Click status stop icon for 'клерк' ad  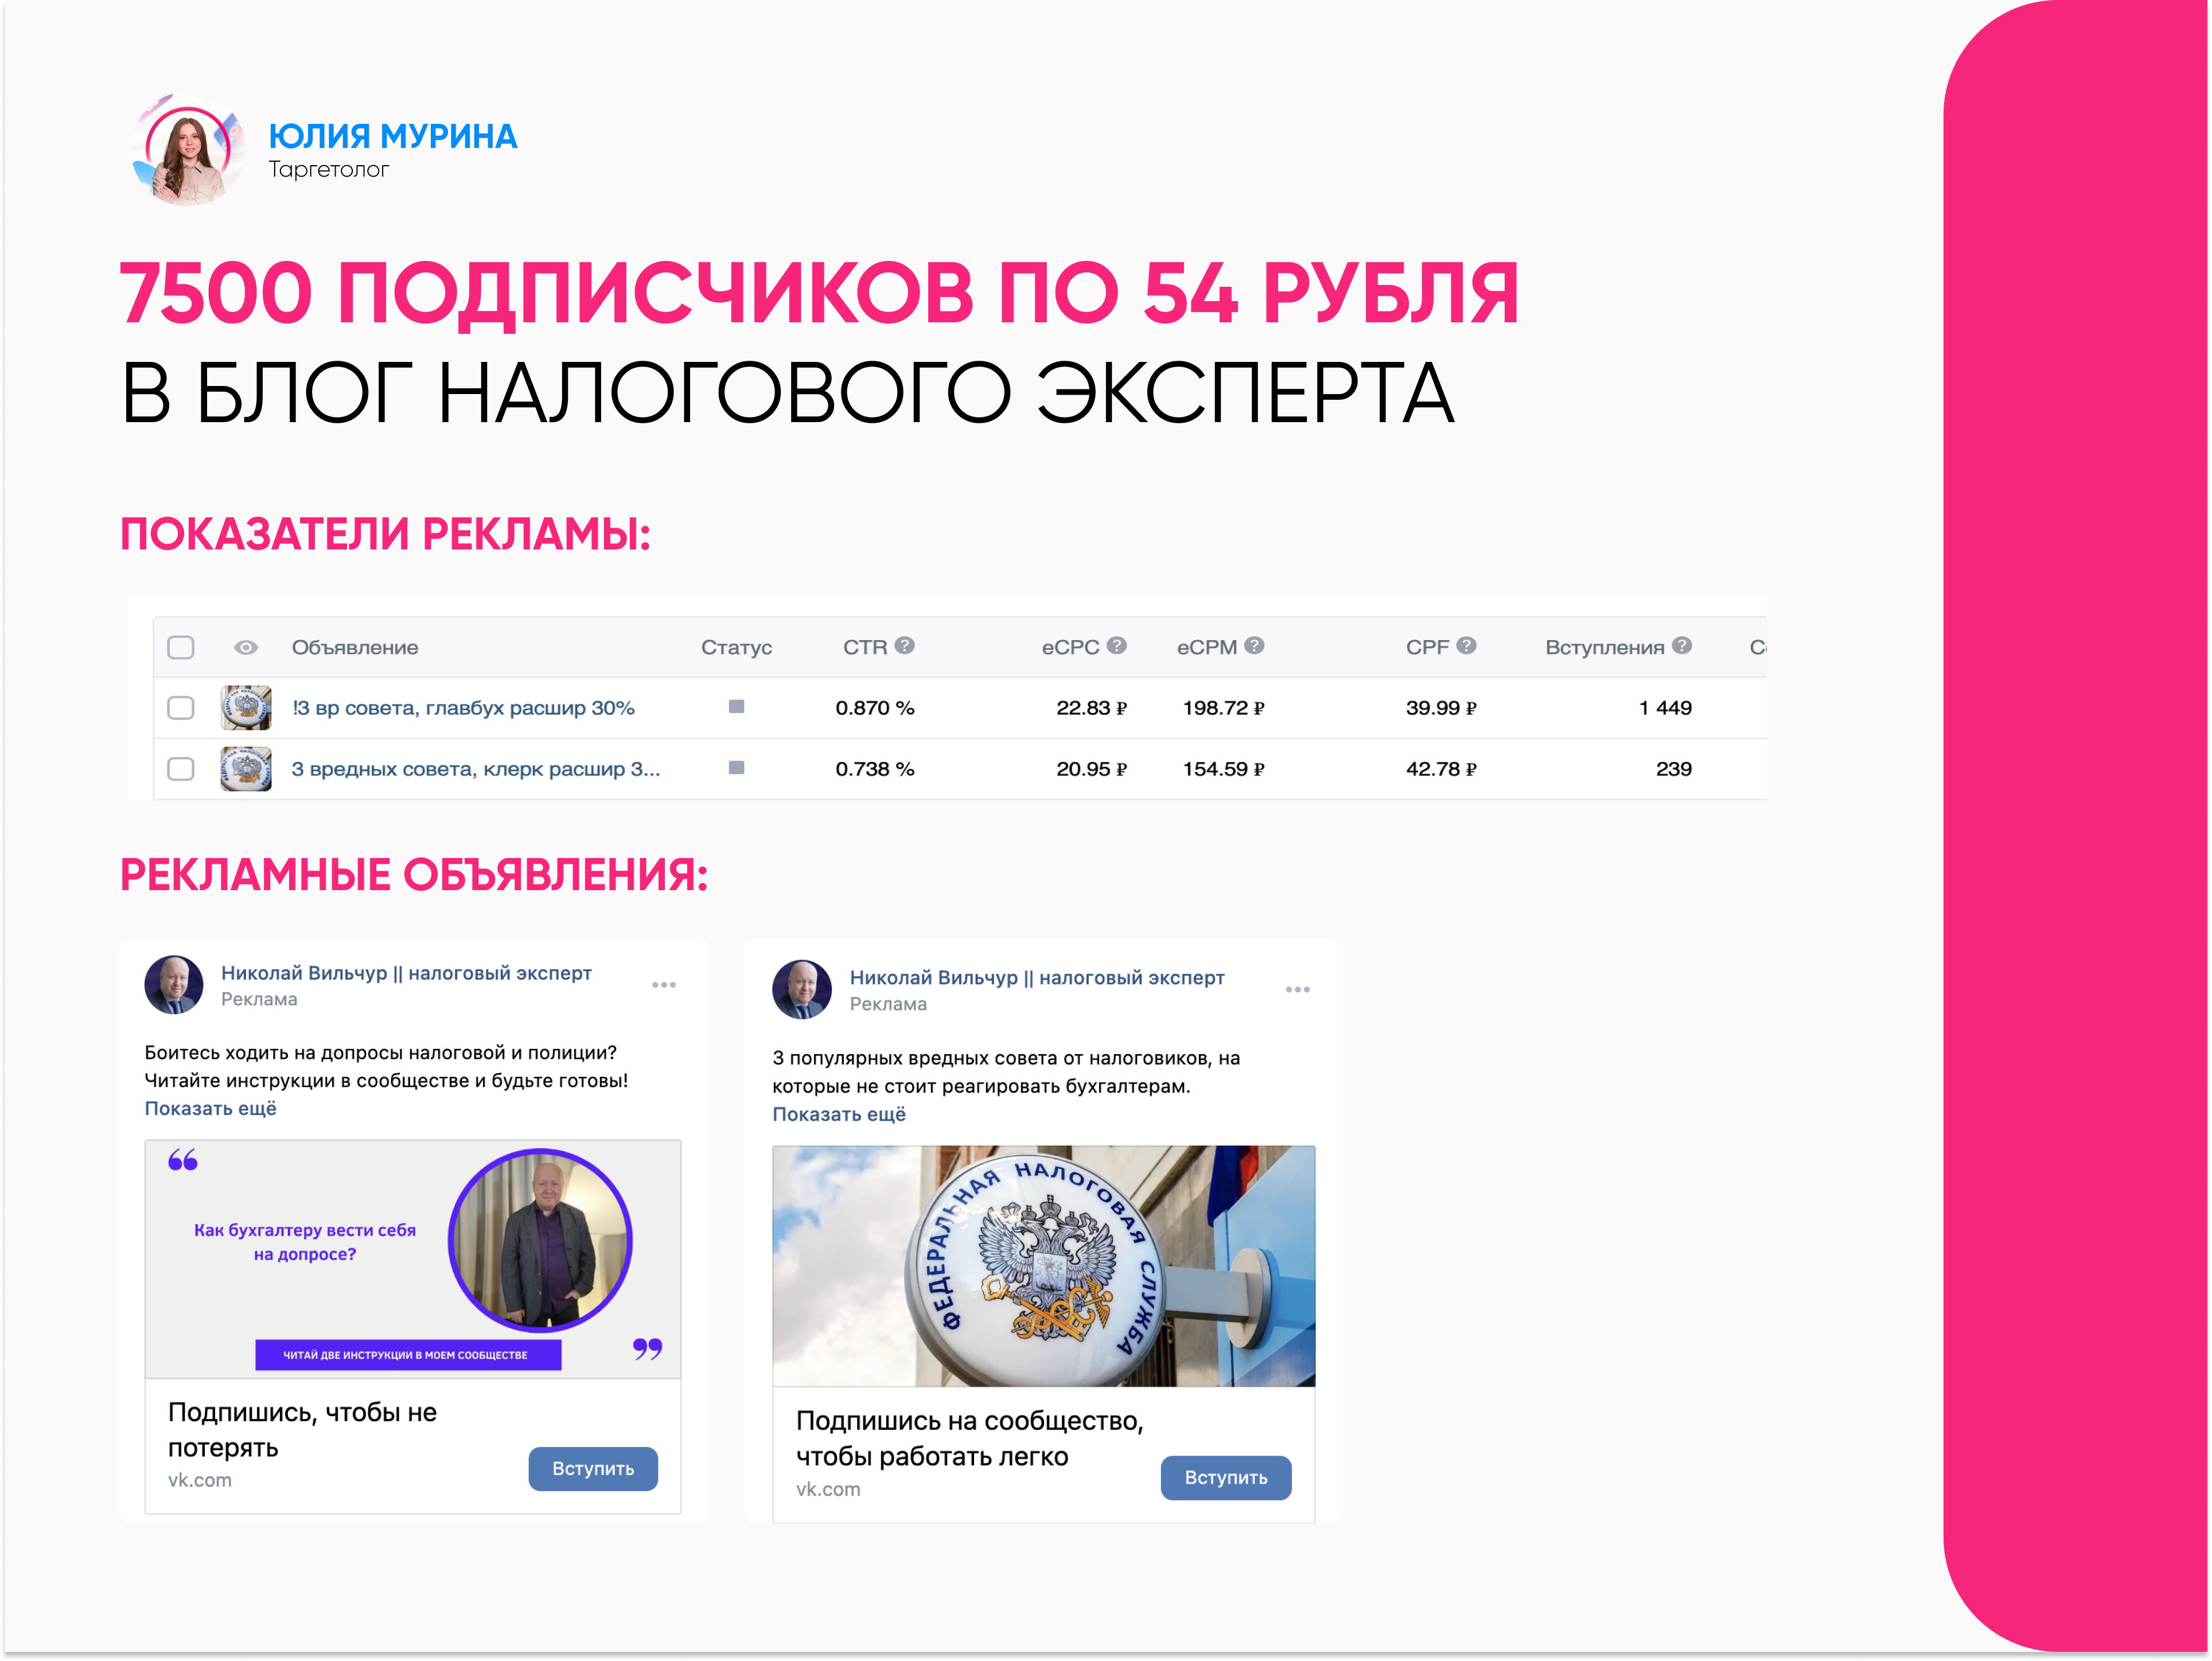[737, 768]
